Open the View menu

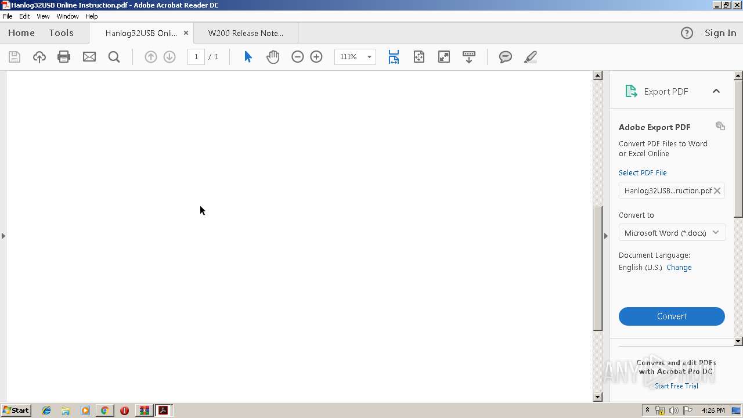tap(43, 16)
